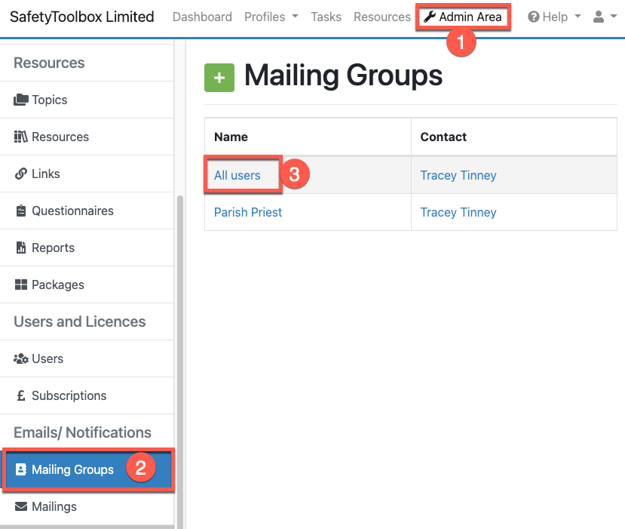Viewport: 625px width, 529px height.
Task: Click the Packages grid icon
Action: 21,284
